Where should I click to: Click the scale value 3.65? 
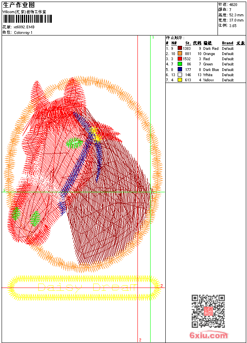233,26
